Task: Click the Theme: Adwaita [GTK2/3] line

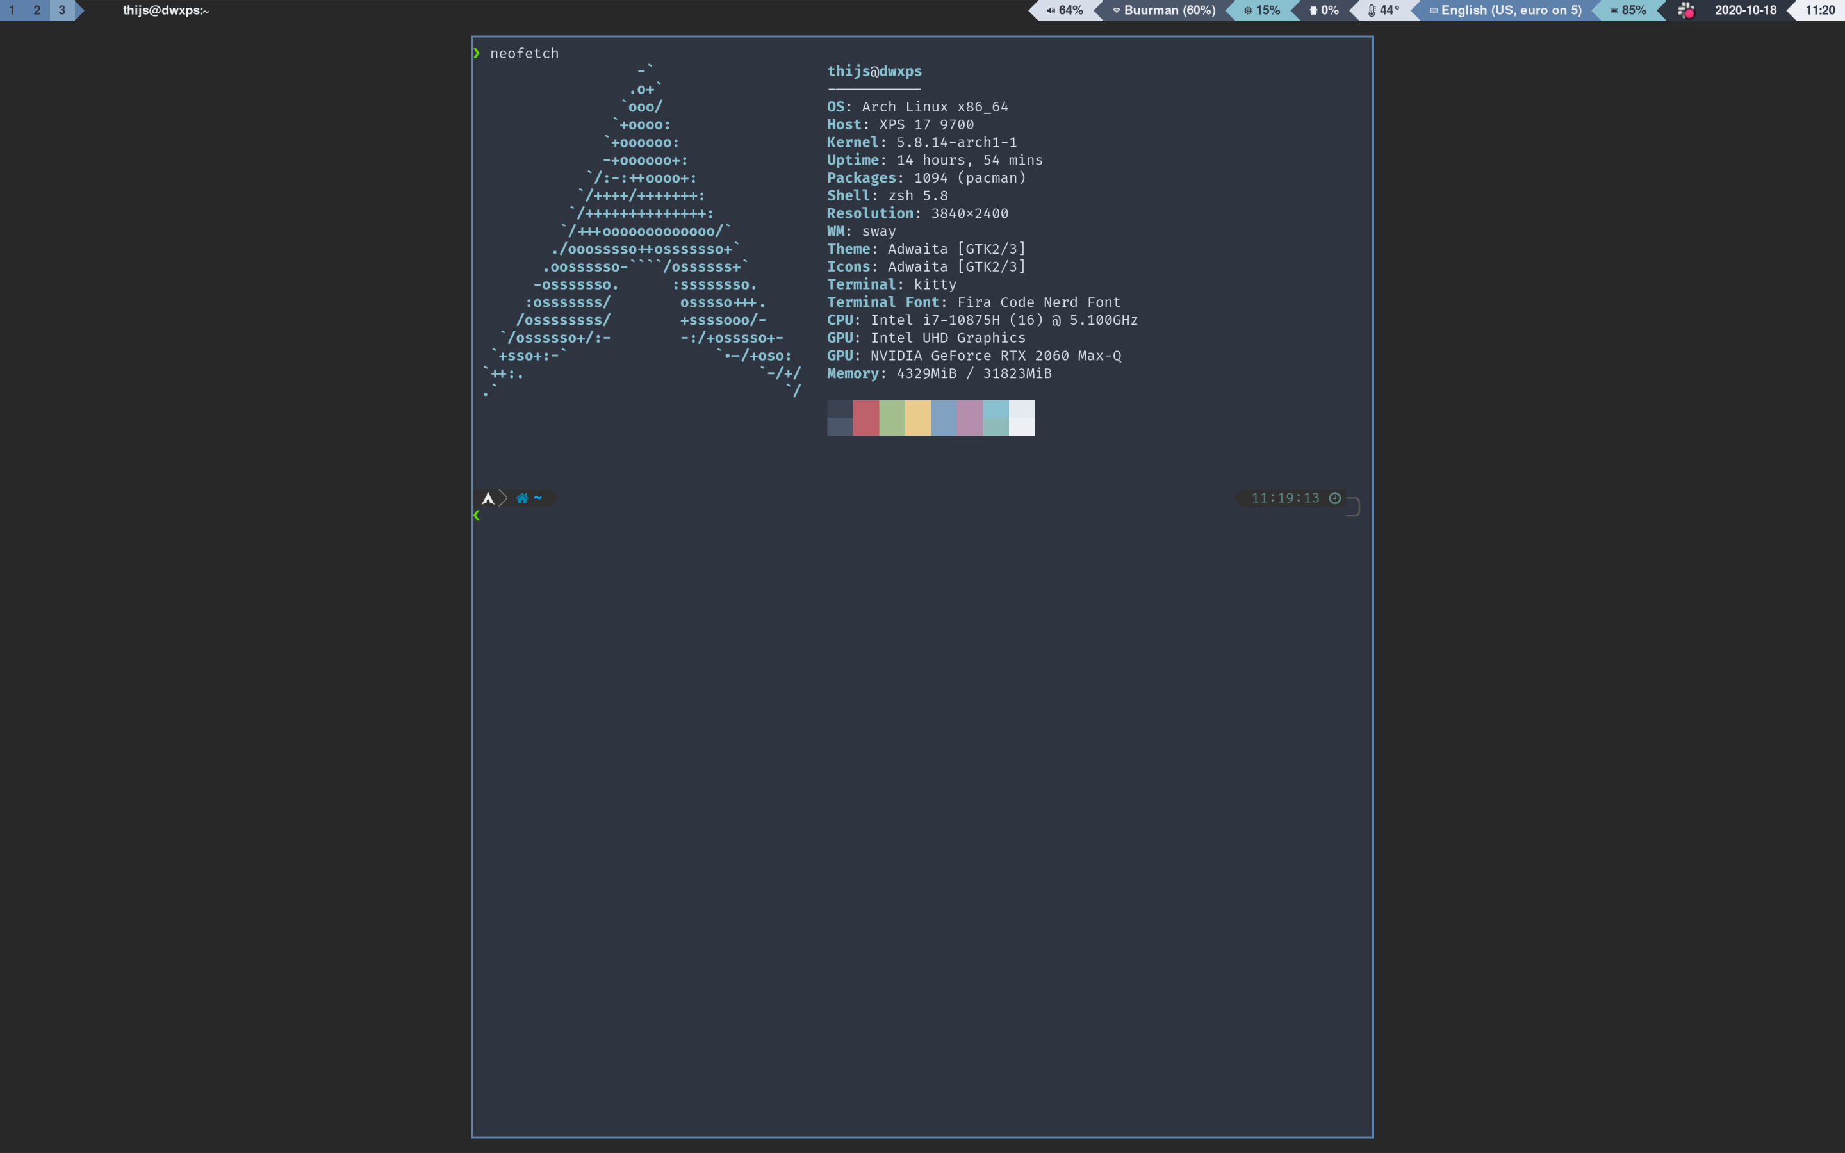Action: 926,249
